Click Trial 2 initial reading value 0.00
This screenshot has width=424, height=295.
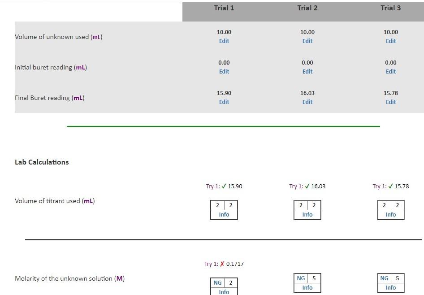click(x=307, y=62)
